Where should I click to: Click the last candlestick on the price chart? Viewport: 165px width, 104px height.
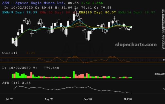[131, 27]
